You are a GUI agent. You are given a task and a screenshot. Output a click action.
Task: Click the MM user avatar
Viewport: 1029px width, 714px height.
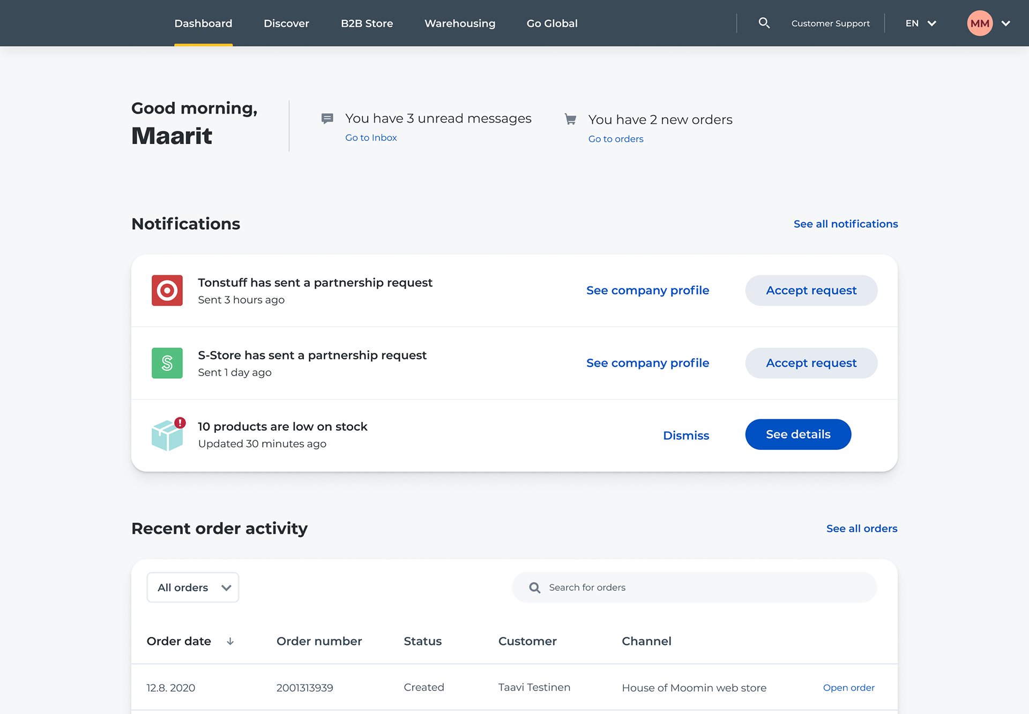click(980, 23)
